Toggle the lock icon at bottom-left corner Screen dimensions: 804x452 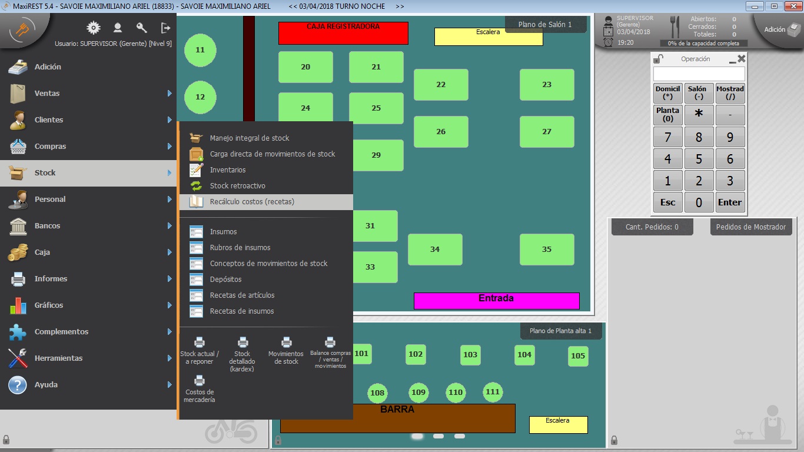pyautogui.click(x=6, y=440)
